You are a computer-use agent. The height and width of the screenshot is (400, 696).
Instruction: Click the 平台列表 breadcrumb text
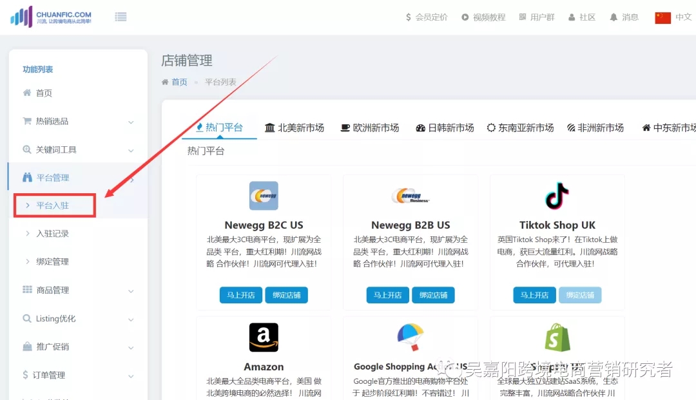tap(220, 82)
